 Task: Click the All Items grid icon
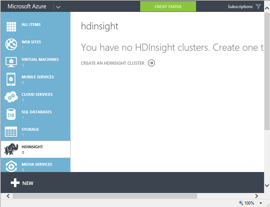[11, 27]
